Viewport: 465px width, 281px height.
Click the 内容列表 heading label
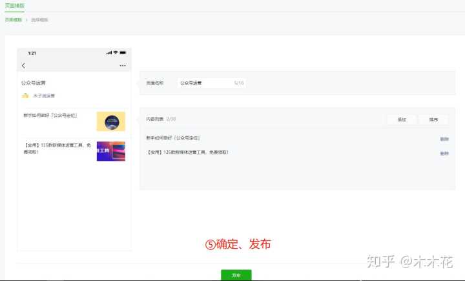pyautogui.click(x=155, y=119)
